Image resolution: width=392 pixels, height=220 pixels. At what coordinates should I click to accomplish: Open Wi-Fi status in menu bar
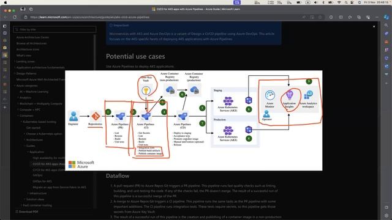pyautogui.click(x=339, y=2)
